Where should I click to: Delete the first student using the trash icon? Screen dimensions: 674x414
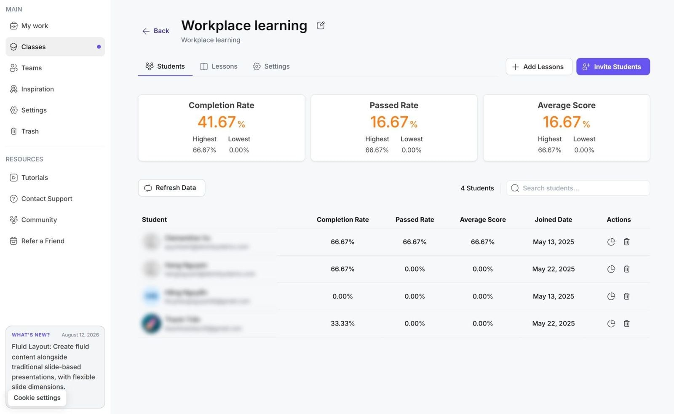[x=627, y=242]
